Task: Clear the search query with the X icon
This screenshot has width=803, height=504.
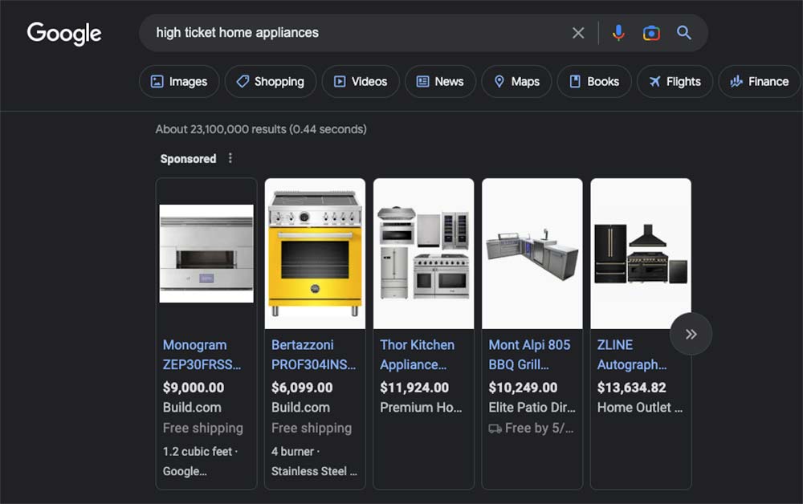Action: pos(578,33)
